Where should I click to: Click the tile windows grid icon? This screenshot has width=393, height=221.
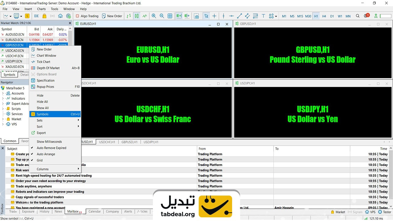pos(170,16)
